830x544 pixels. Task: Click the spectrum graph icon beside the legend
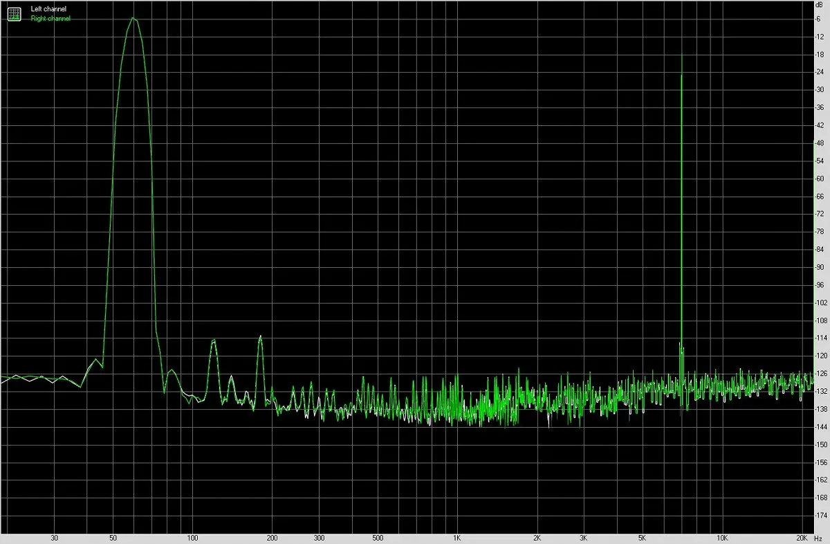pos(14,13)
